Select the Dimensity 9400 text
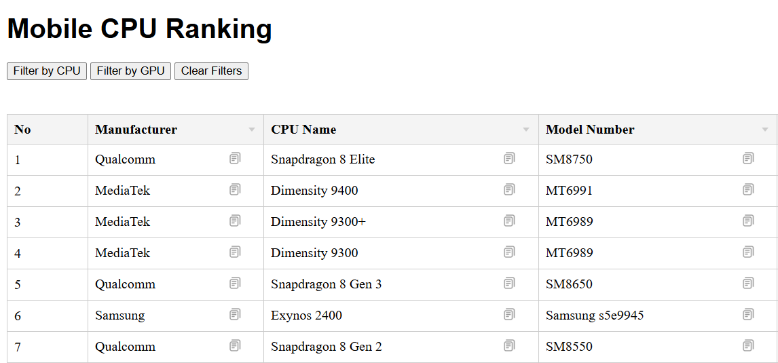The image size is (778, 363). coord(314,191)
